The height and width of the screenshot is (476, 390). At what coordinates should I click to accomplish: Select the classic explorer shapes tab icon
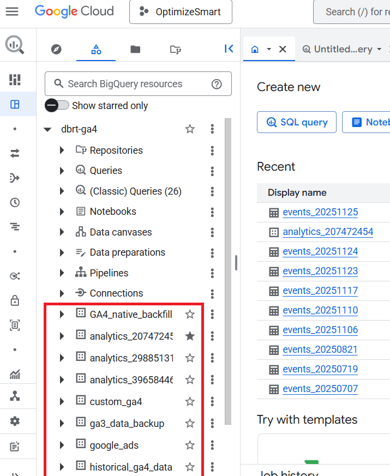(96, 49)
